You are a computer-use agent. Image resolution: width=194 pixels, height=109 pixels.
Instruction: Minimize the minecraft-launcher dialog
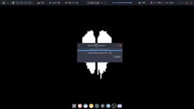pos(114,46)
